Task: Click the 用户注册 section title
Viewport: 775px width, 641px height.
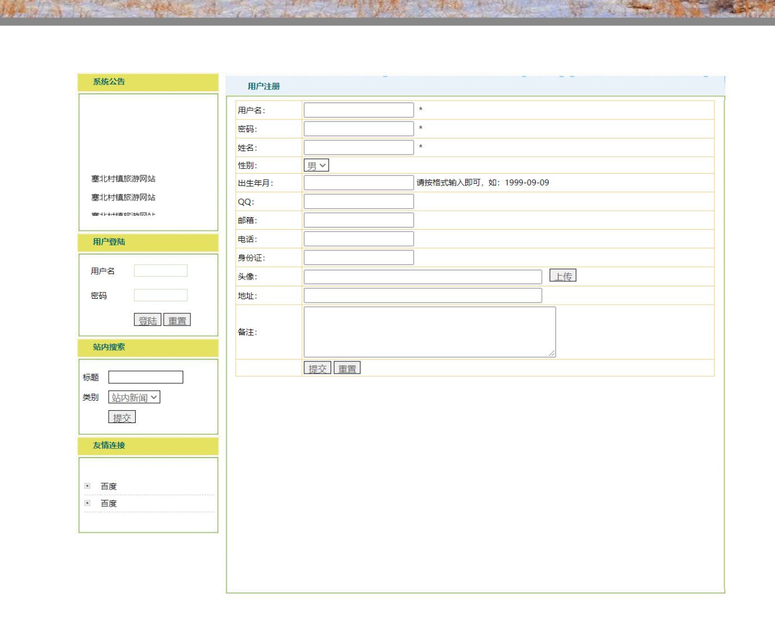Action: tap(264, 86)
